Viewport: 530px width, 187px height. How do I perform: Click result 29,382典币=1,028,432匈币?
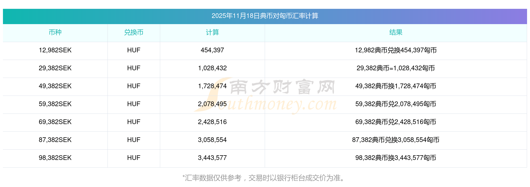(396, 68)
